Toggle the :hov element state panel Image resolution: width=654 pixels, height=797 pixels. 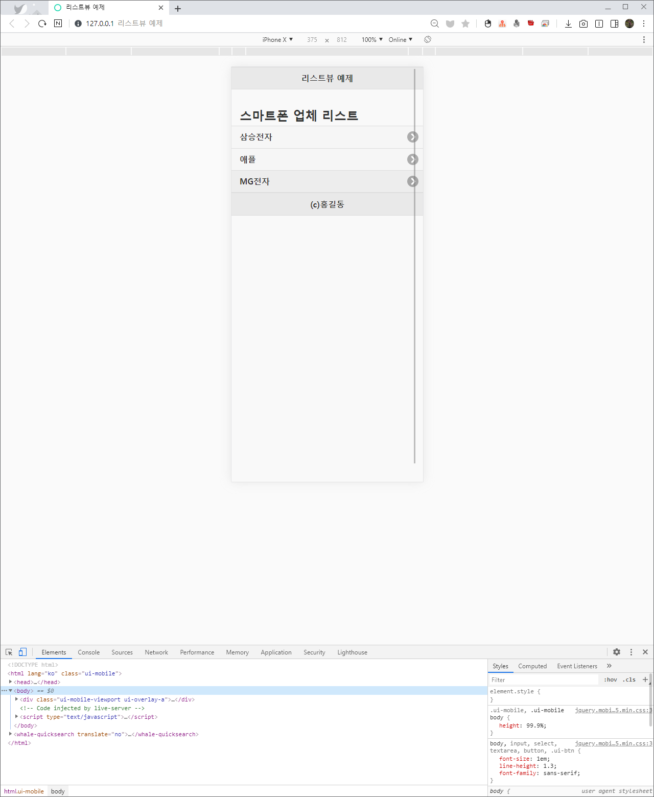[x=611, y=679]
